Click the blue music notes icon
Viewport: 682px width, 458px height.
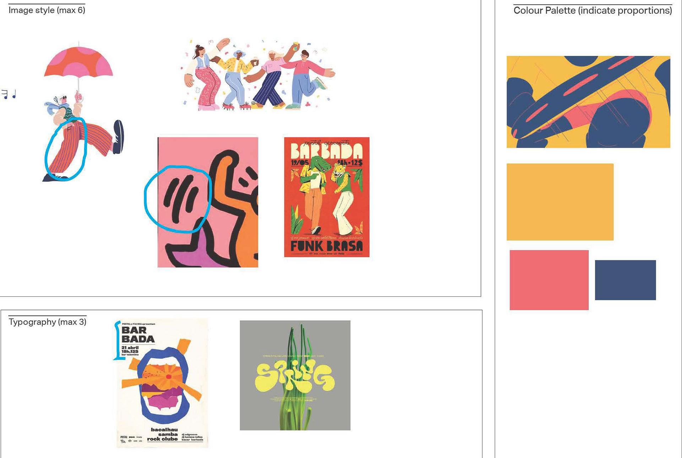[9, 94]
